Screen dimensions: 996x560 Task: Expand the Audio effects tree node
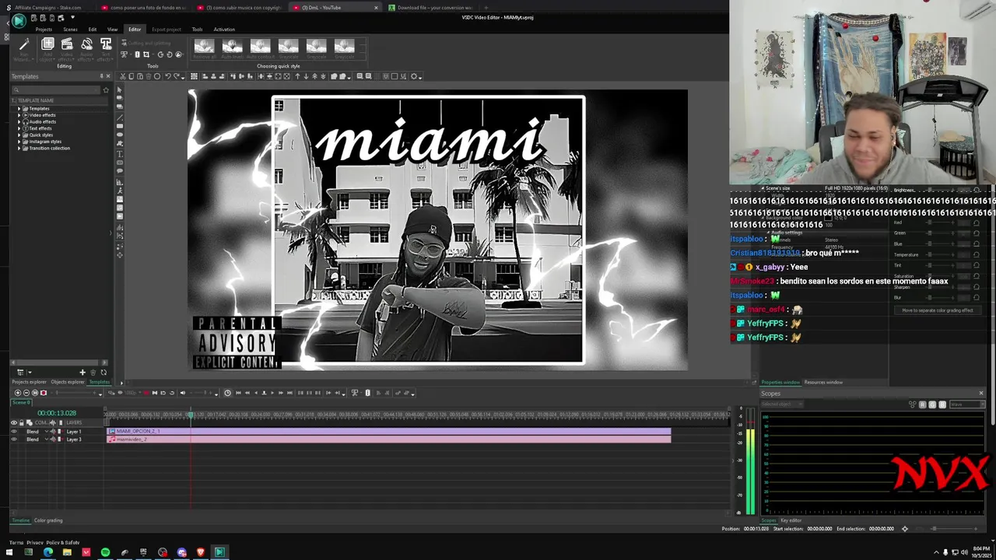tap(19, 121)
